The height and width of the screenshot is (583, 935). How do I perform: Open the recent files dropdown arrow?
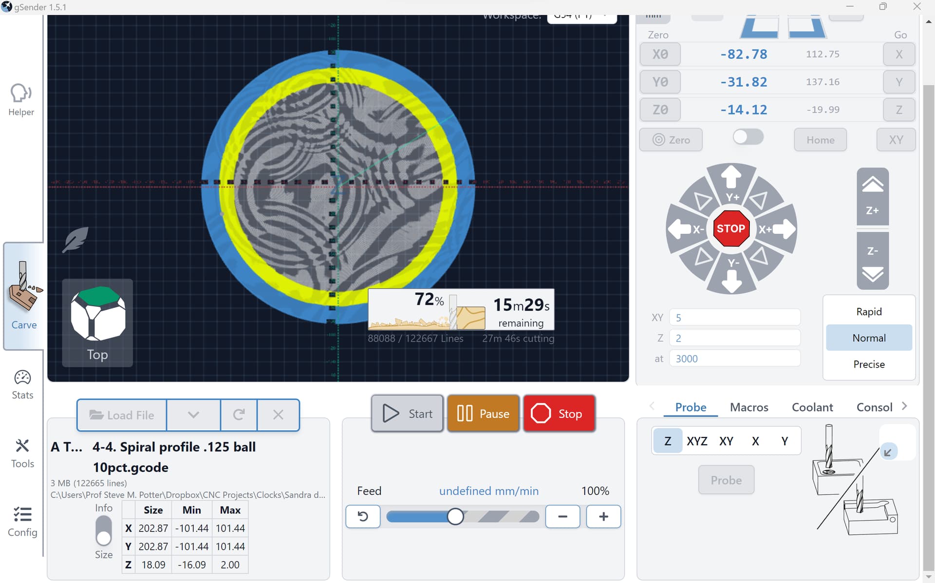[193, 415]
